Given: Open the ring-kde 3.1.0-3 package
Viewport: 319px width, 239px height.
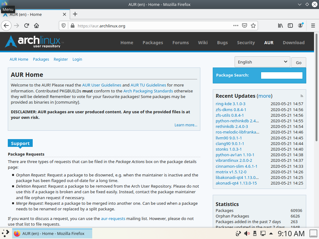Looking at the screenshot, I should pyautogui.click(x=231, y=104).
